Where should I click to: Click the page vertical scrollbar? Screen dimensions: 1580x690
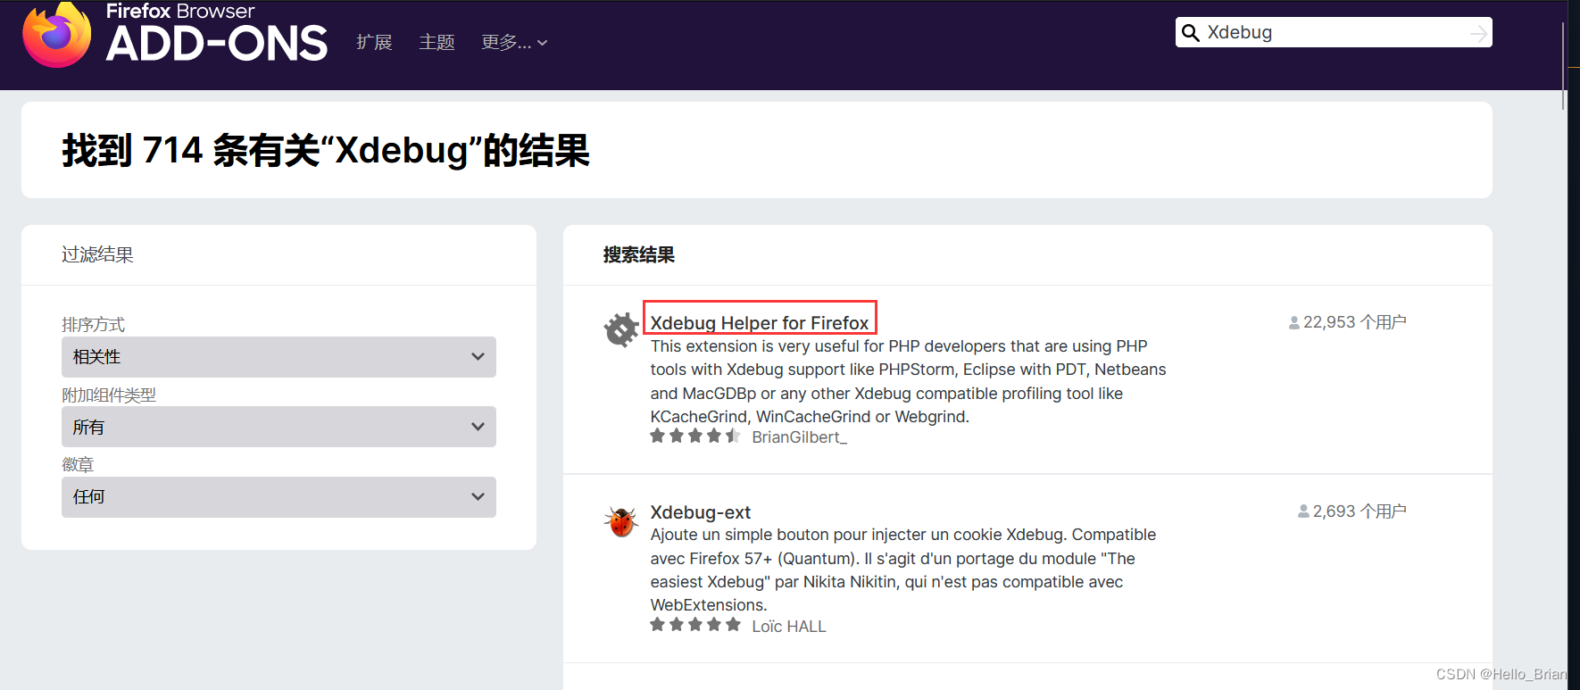[x=1564, y=67]
